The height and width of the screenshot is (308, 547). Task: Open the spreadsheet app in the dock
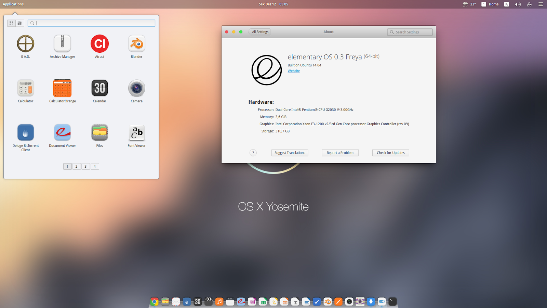[x=263, y=301]
